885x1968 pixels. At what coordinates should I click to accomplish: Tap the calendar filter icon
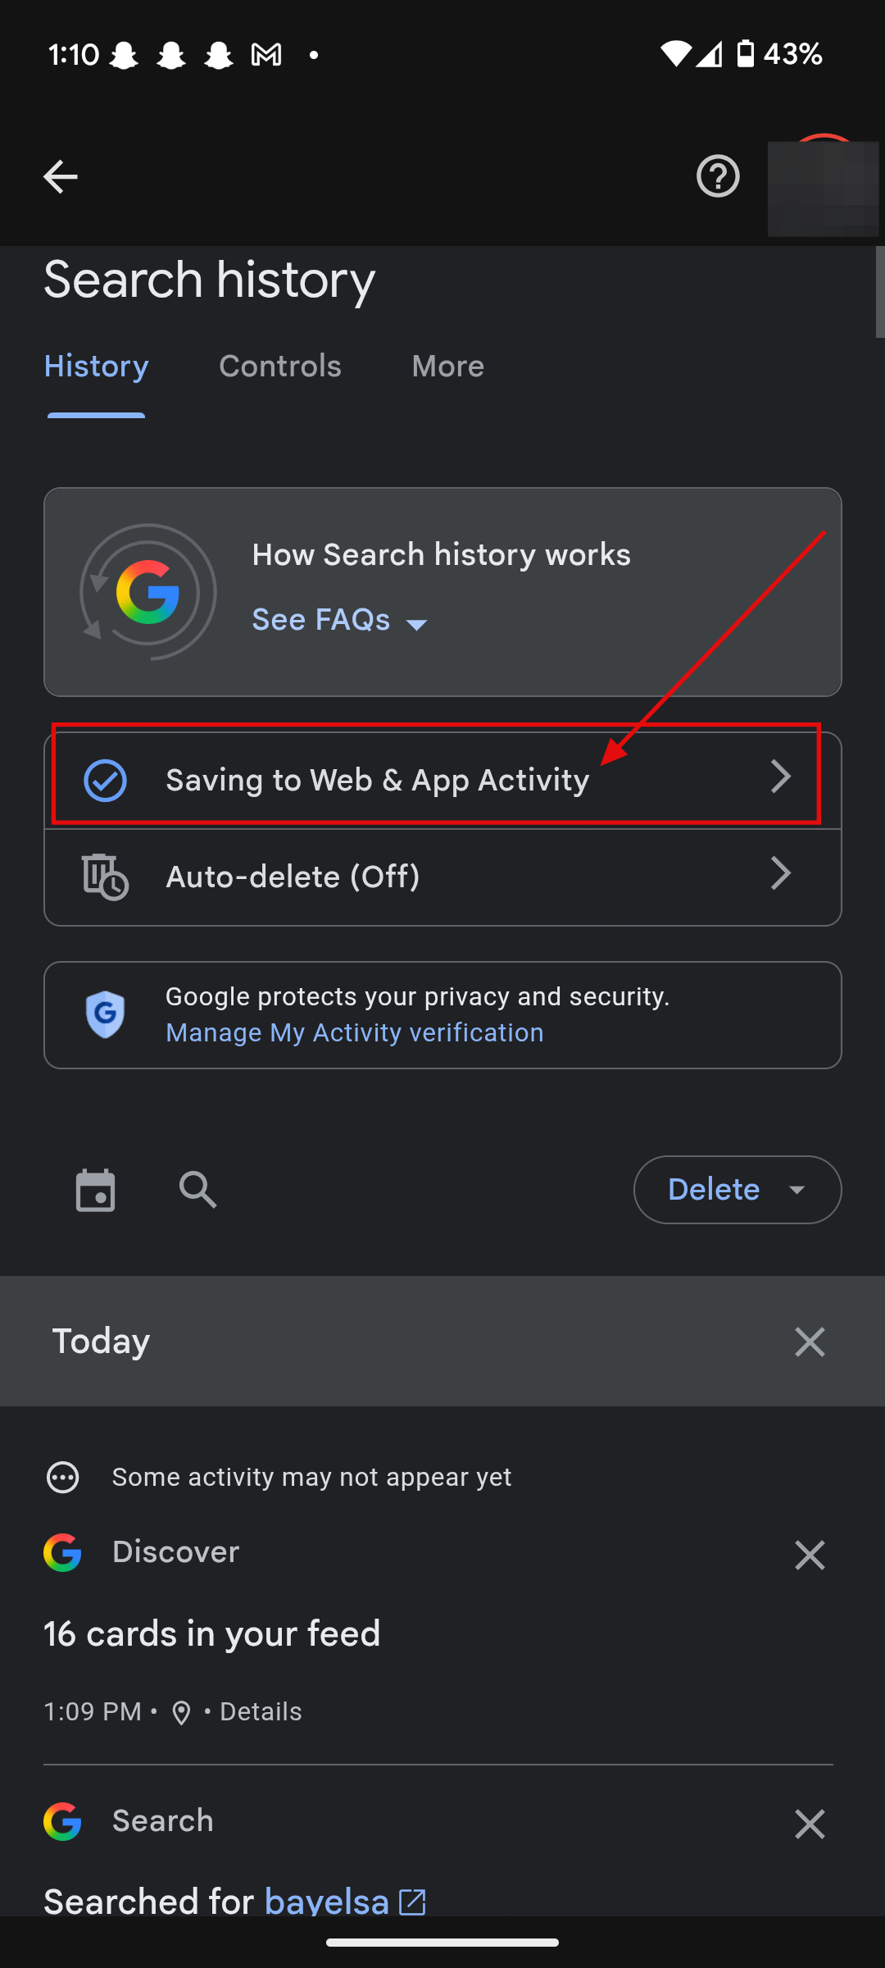tap(95, 1190)
